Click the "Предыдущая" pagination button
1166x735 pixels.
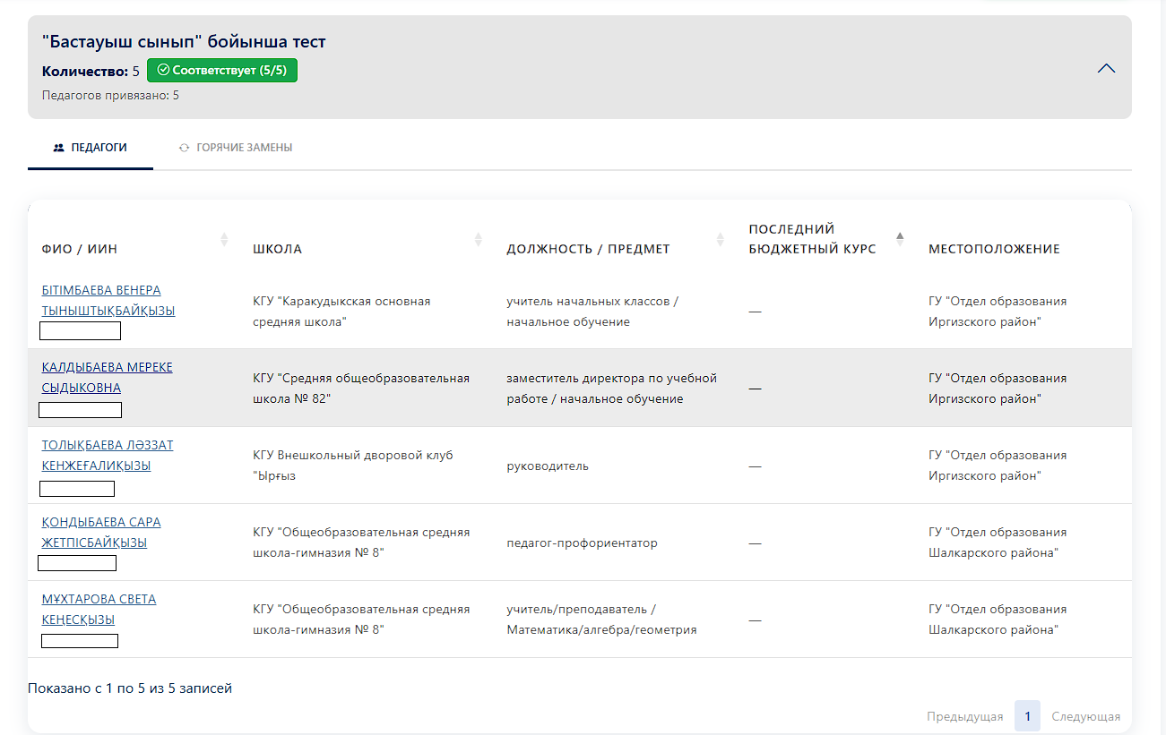[x=964, y=716]
